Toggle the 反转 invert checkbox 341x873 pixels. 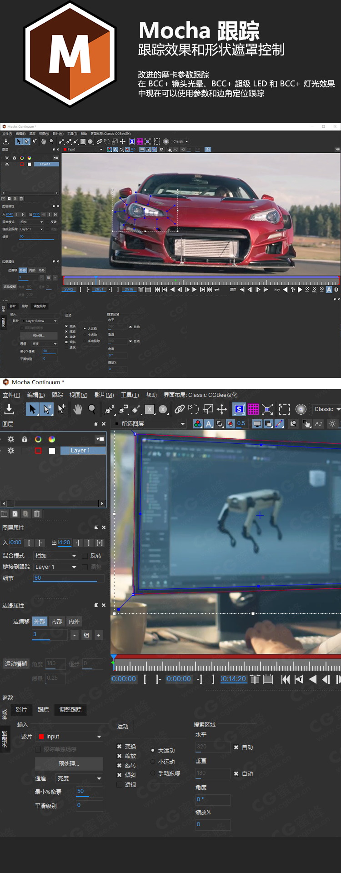pyautogui.click(x=85, y=556)
